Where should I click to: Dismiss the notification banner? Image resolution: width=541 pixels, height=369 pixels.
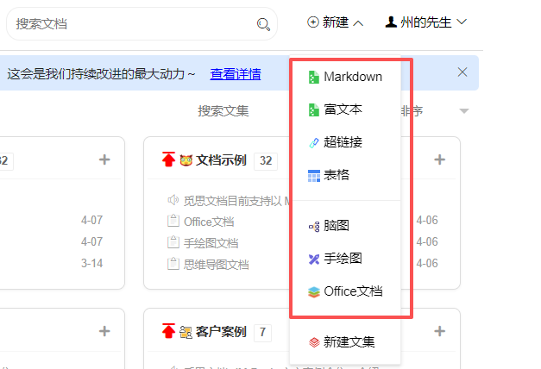pyautogui.click(x=462, y=72)
